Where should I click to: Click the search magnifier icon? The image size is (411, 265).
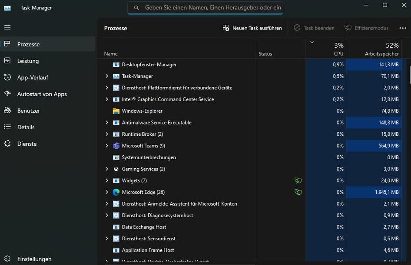[x=136, y=8]
